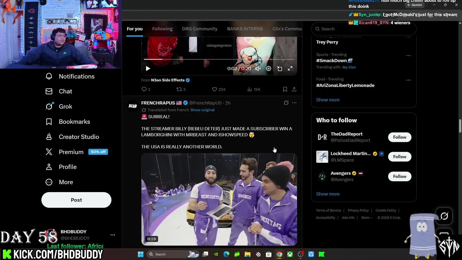Open More options circle icon in sidebar
Image resolution: width=462 pixels, height=260 pixels.
pyautogui.click(x=49, y=182)
